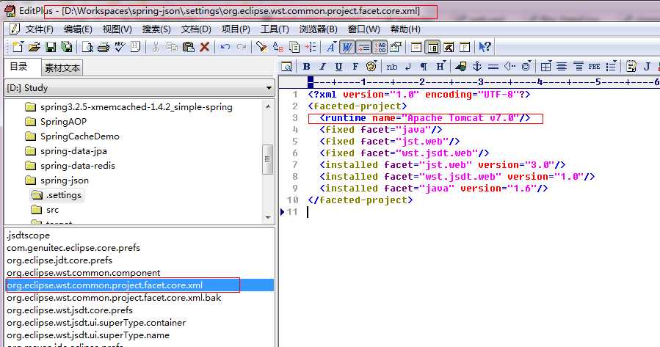The width and height of the screenshot is (660, 347).
Task: Toggle the cliptext window icon
Action: [x=432, y=47]
